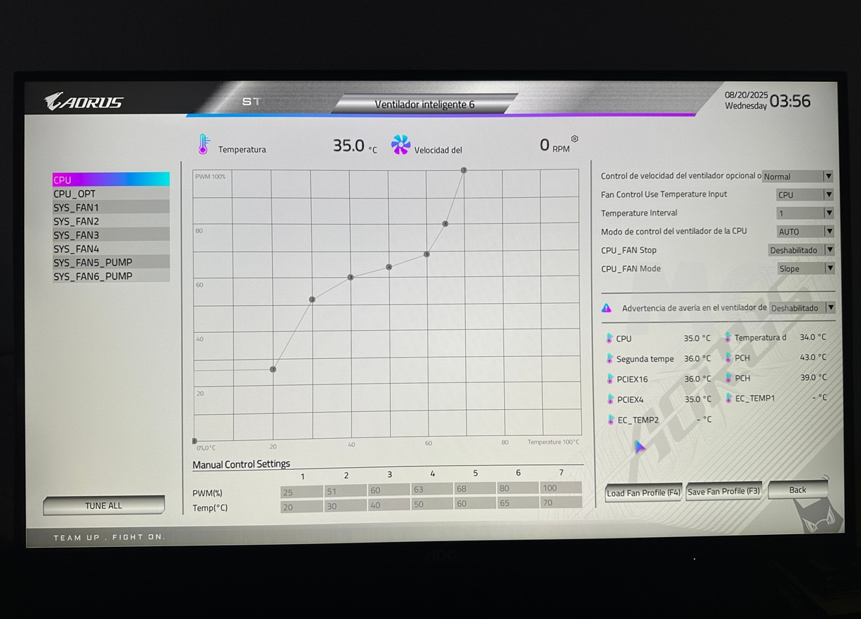Click Save Fan Profile (F3) button
The image size is (861, 619).
click(x=723, y=492)
